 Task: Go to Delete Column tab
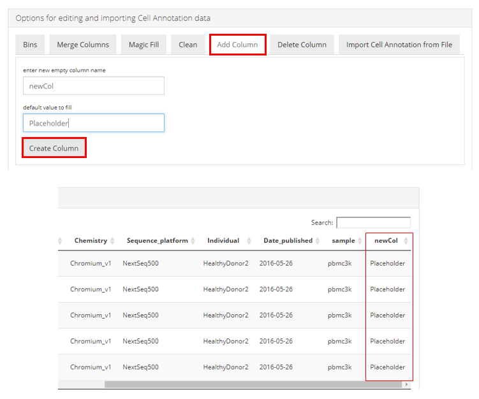[302, 45]
